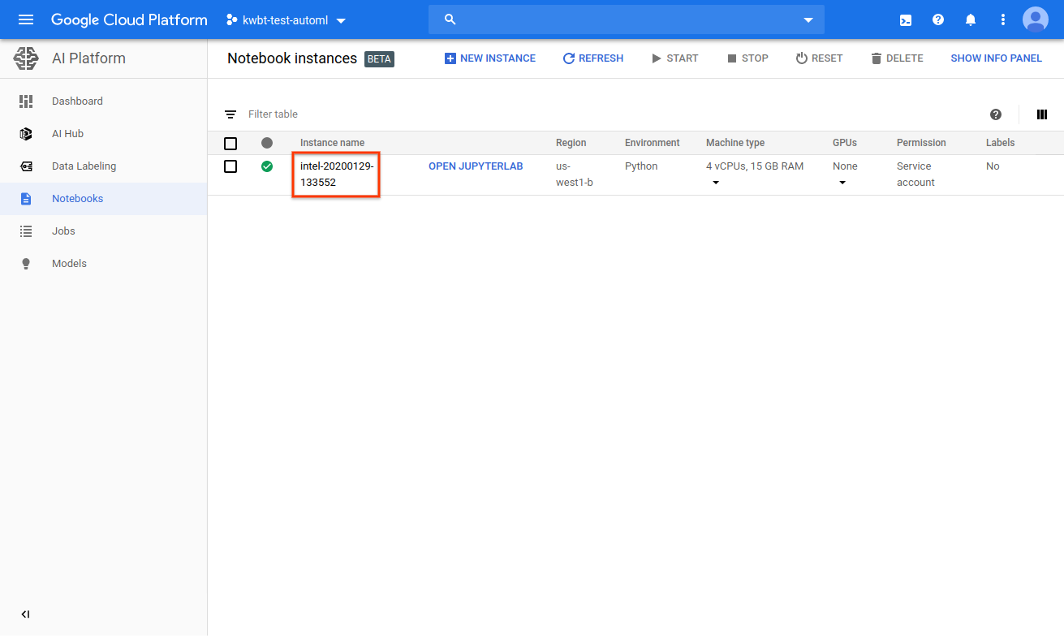The height and width of the screenshot is (638, 1064).
Task: Open the column display options icon
Action: [x=1042, y=114]
